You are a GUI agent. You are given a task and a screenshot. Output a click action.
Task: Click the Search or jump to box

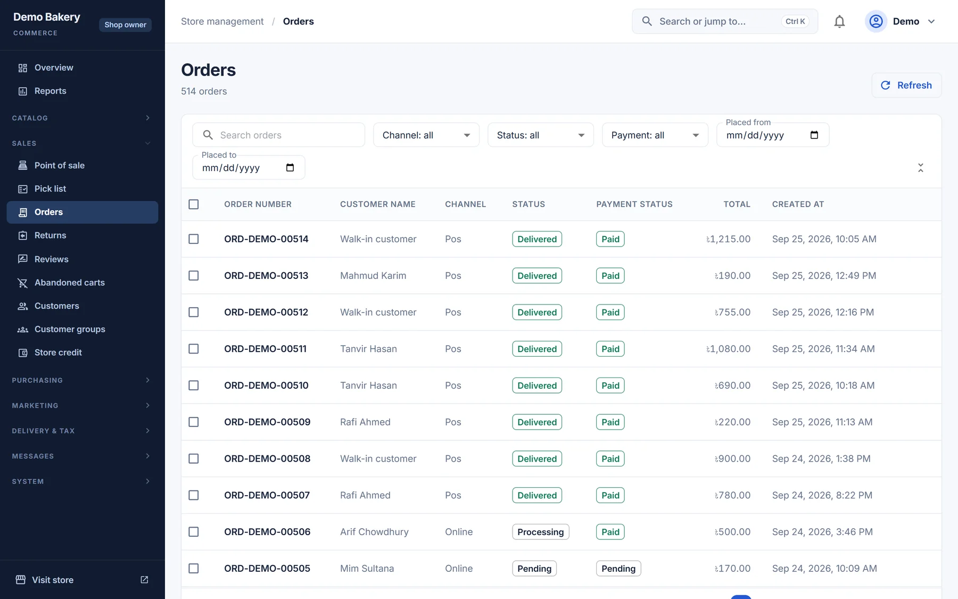coord(725,21)
